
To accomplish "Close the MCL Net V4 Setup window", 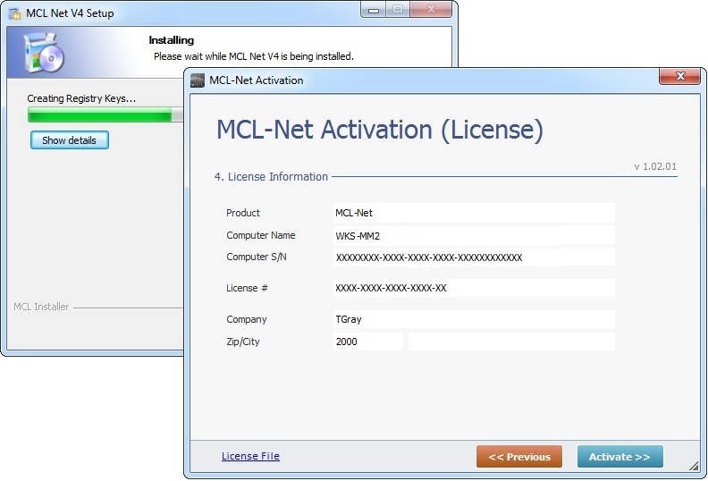I will tap(431, 10).
